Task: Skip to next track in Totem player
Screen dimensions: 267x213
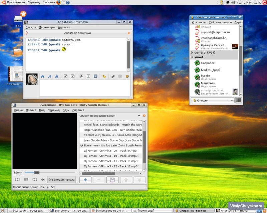Action: click(x=35, y=179)
